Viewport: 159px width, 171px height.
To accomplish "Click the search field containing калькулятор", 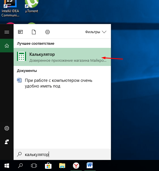I will tap(62, 154).
